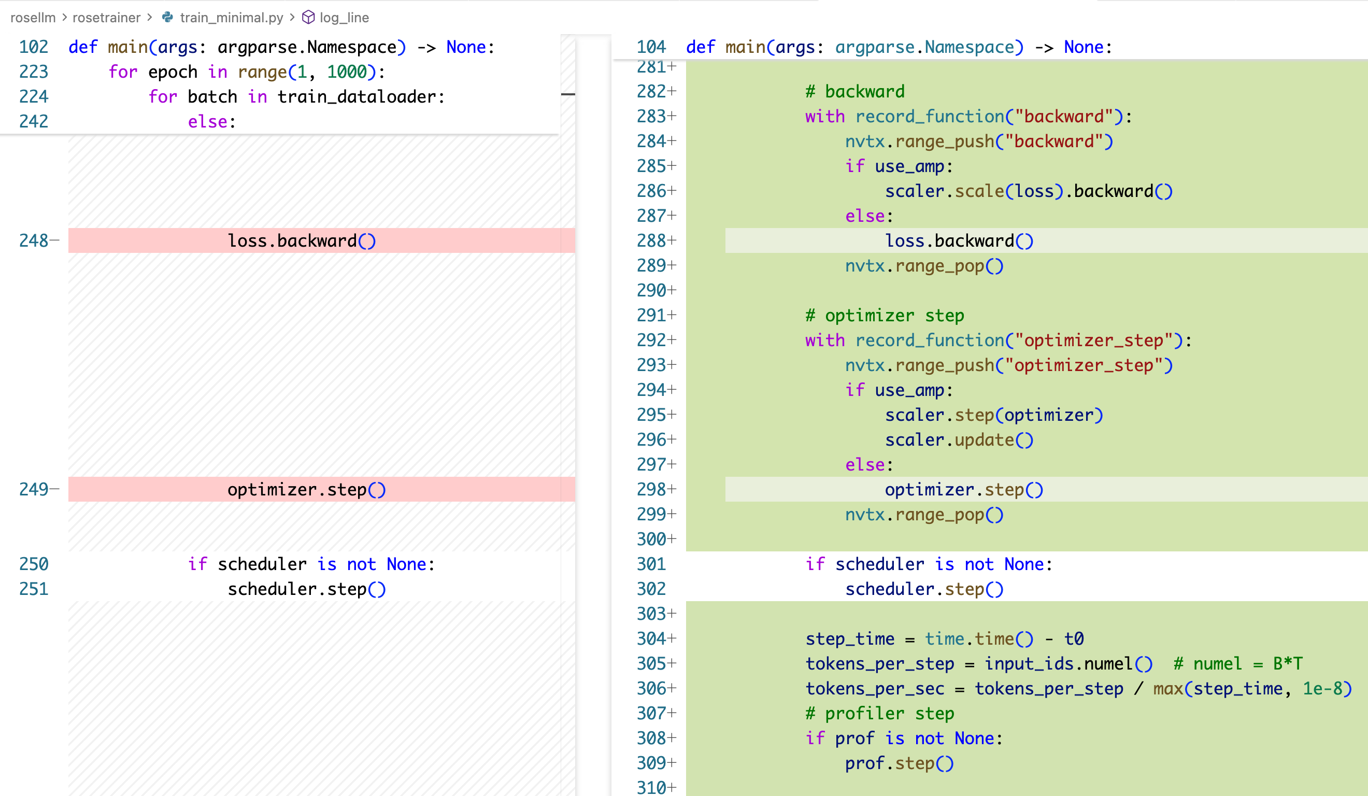1368x796 pixels.
Task: Click the dark marker on diff overview ruler
Action: click(568, 94)
